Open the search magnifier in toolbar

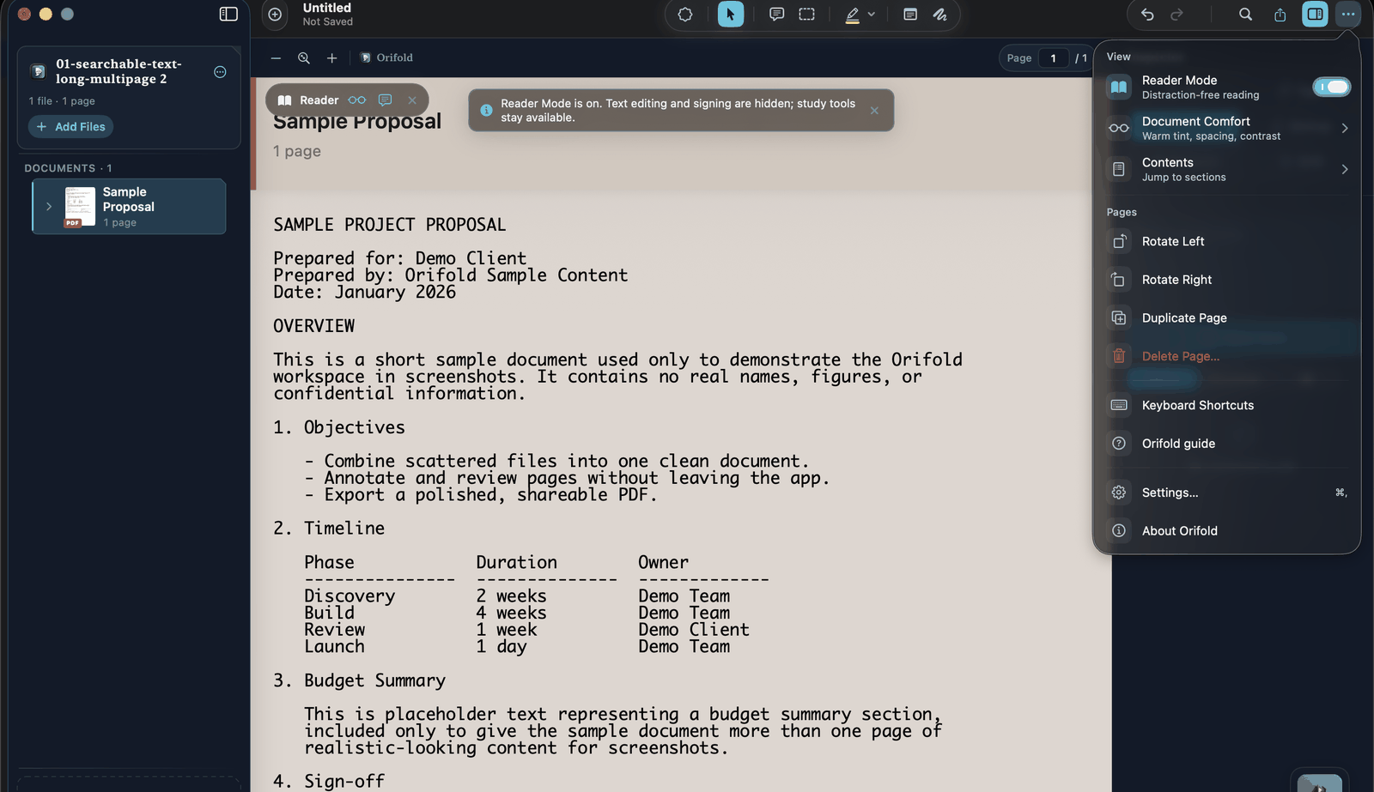(1245, 15)
